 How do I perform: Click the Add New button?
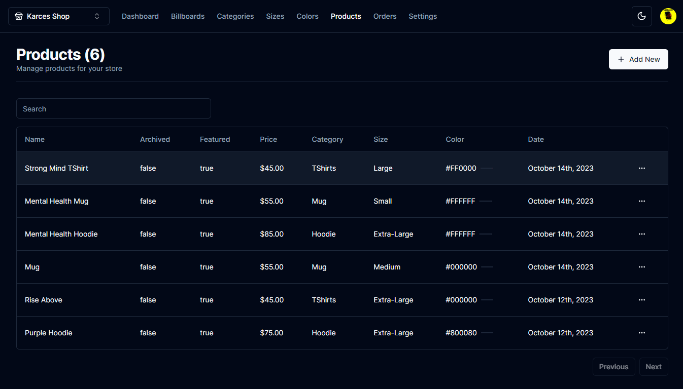(638, 59)
